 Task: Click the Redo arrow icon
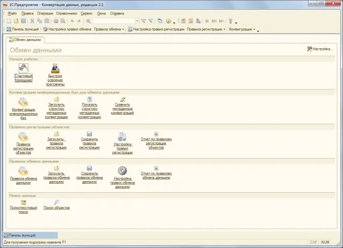tap(79, 21)
